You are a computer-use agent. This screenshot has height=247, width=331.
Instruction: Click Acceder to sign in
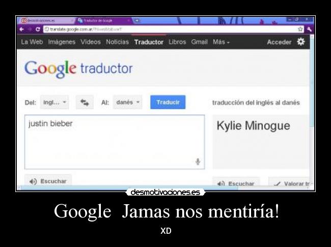279,42
